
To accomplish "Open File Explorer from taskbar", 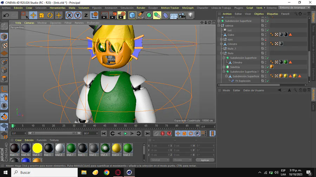I will (x=84, y=172).
